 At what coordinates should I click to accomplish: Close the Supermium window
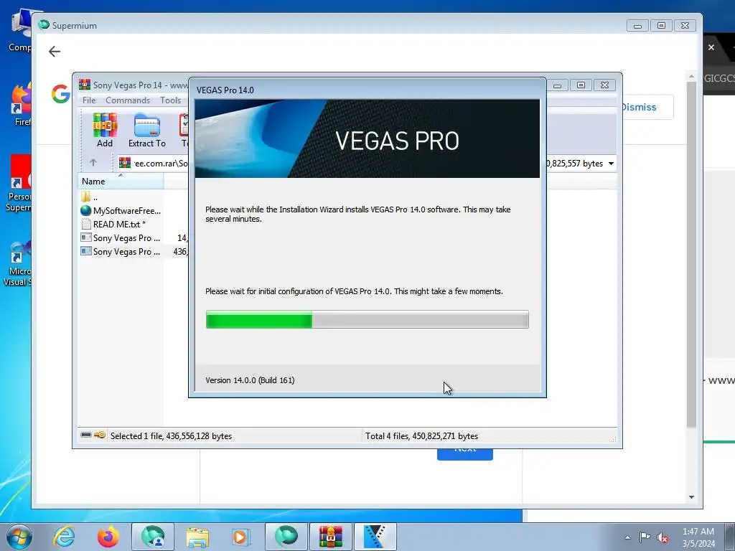[x=685, y=25]
